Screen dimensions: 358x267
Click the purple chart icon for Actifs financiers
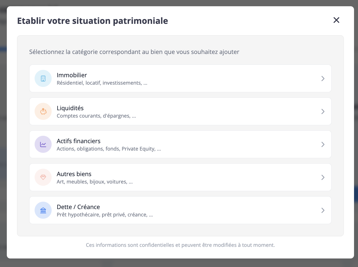43,144
